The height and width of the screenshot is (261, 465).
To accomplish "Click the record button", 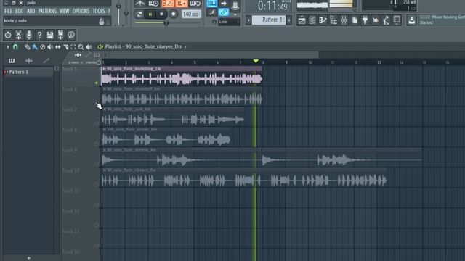I will click(x=174, y=14).
